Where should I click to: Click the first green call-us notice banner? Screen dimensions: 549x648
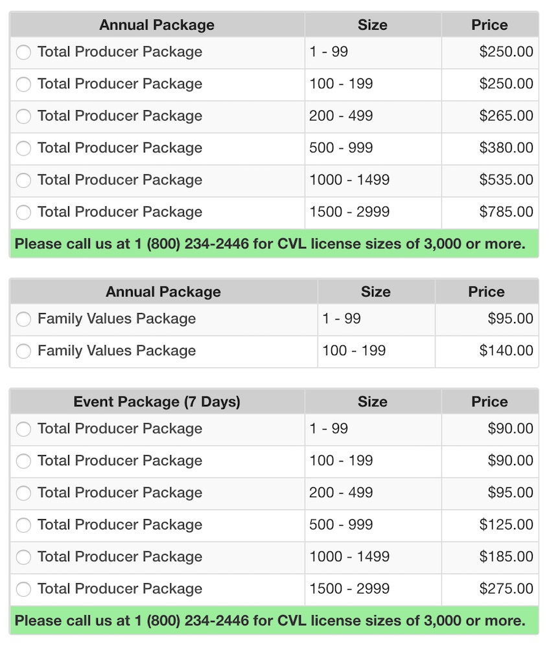275,244
